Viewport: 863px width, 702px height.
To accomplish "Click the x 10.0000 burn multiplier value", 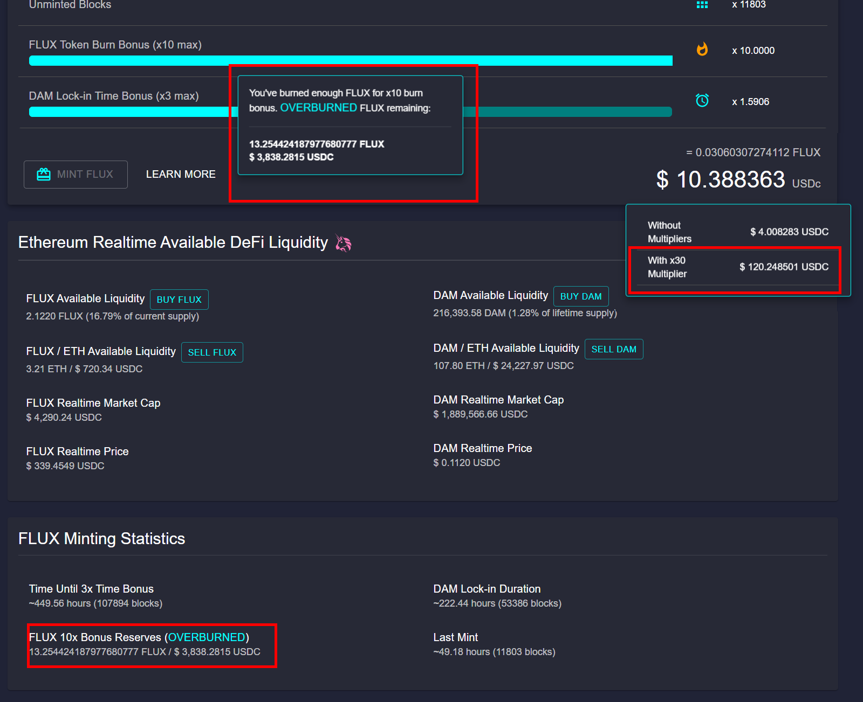I will [753, 51].
